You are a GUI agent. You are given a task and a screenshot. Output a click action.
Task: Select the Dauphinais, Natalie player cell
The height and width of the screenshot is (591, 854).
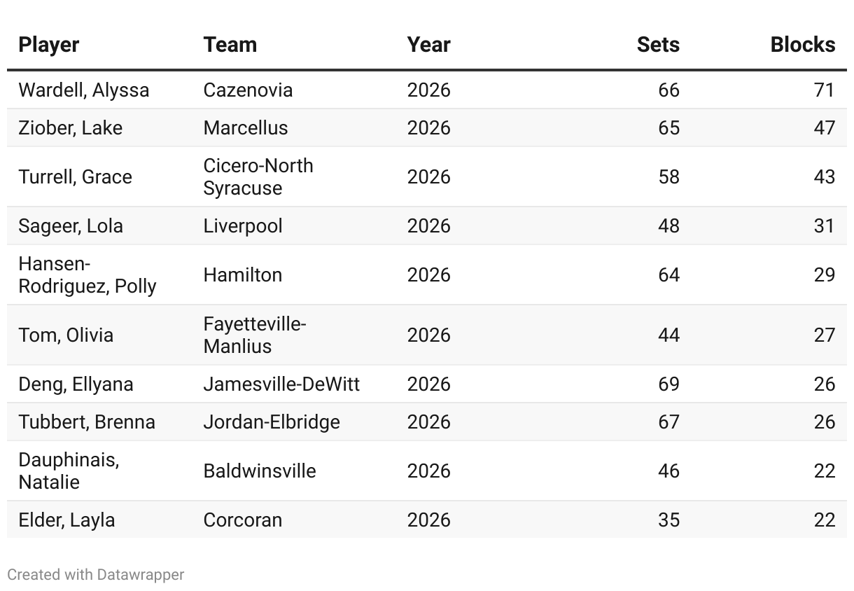click(x=69, y=471)
